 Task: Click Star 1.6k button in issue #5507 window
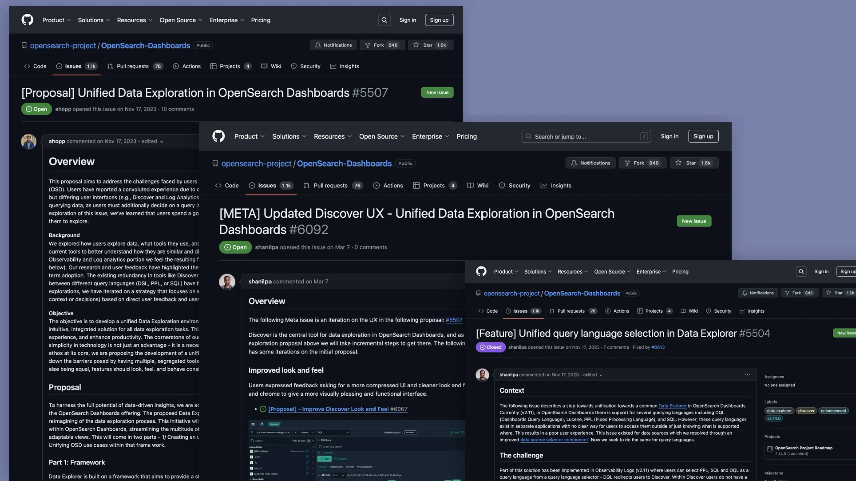(430, 45)
